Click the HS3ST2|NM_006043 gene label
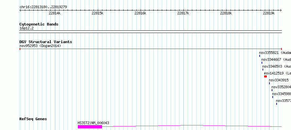The width and height of the screenshot is (291, 130). pyautogui.click(x=94, y=123)
